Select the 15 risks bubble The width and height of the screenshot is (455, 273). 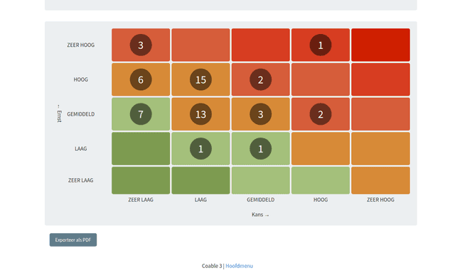pyautogui.click(x=200, y=79)
